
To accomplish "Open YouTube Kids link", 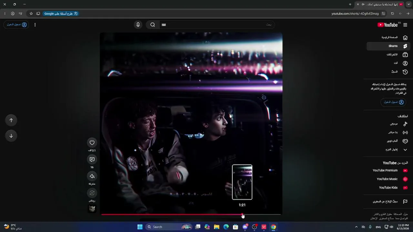I will coord(388,188).
